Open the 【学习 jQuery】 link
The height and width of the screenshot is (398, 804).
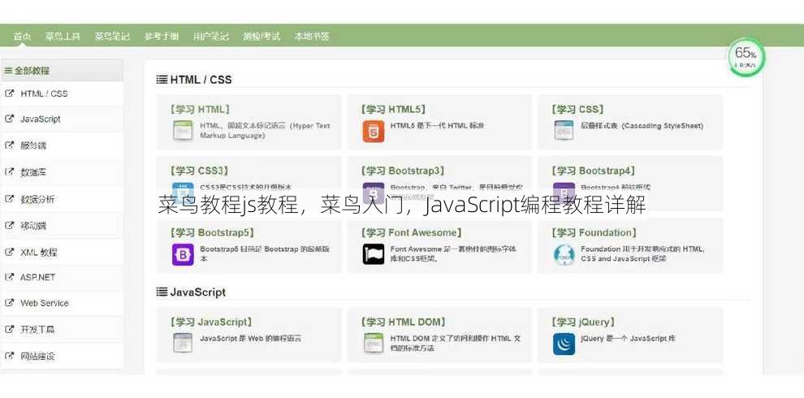584,322
